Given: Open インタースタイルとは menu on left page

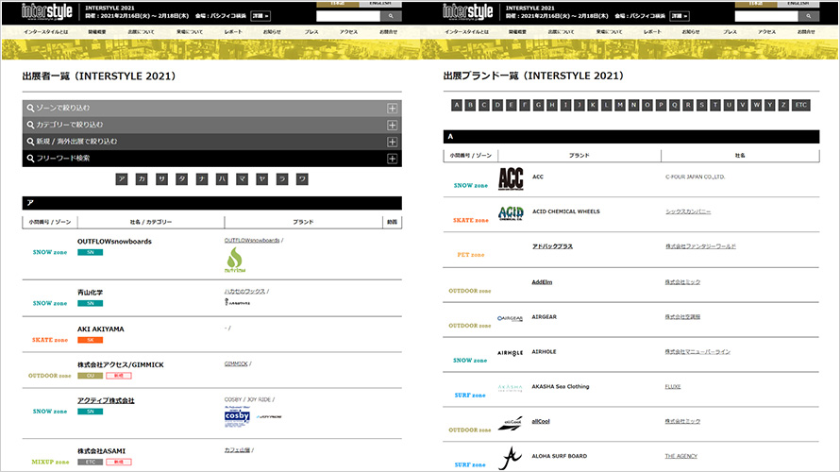Looking at the screenshot, I should [x=45, y=32].
